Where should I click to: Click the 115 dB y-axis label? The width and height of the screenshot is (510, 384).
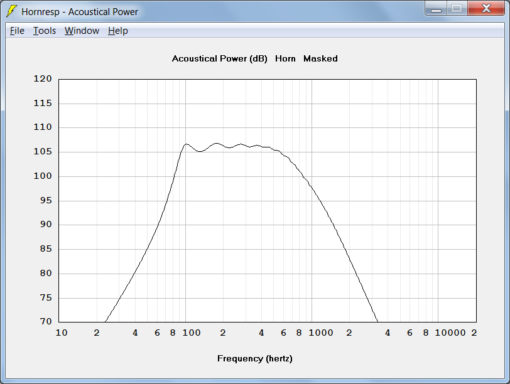(x=43, y=104)
